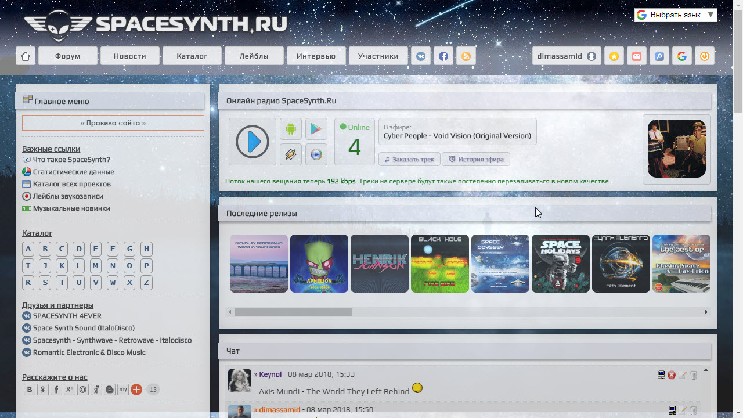Open catalog letter Z

(146, 283)
